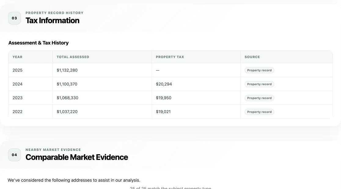Click the Source column header

tap(252, 57)
